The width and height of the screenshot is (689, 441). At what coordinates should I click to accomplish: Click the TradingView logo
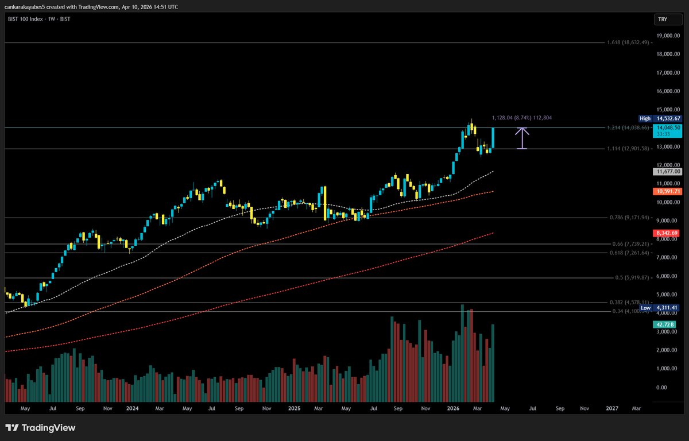click(x=40, y=428)
